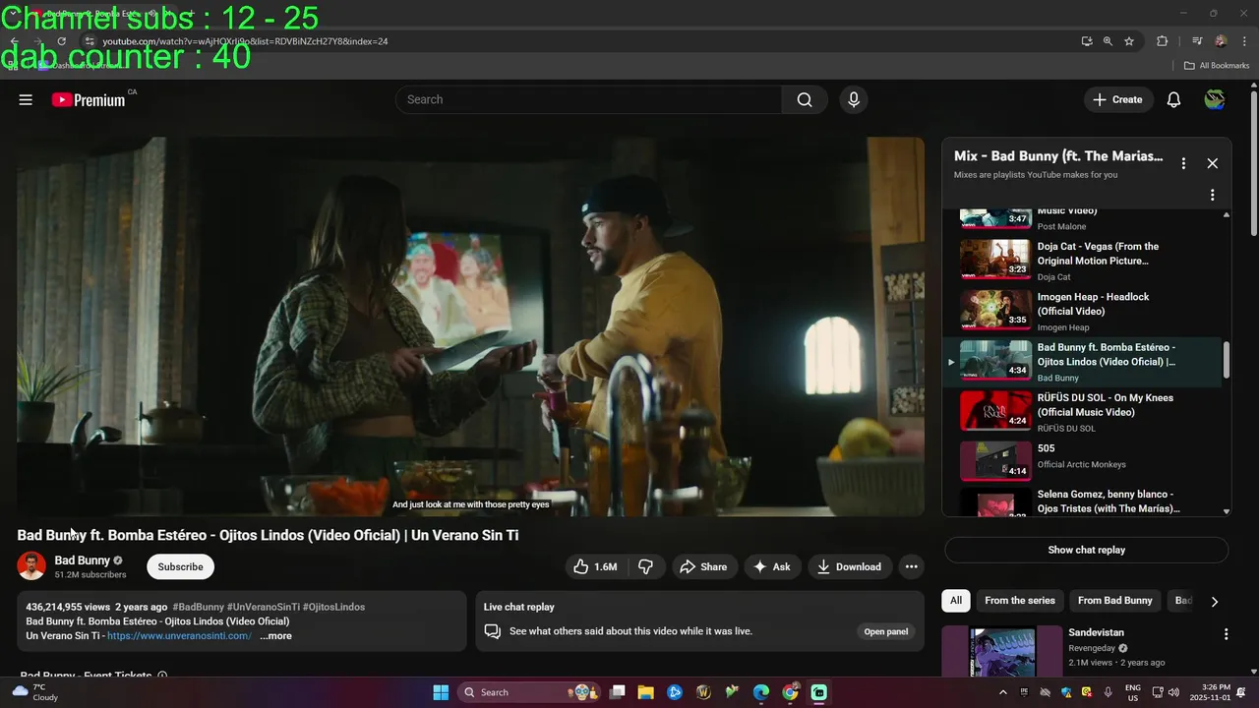The width and height of the screenshot is (1259, 708).
Task: Go to YouTube Premium home logo
Action: [x=89, y=99]
